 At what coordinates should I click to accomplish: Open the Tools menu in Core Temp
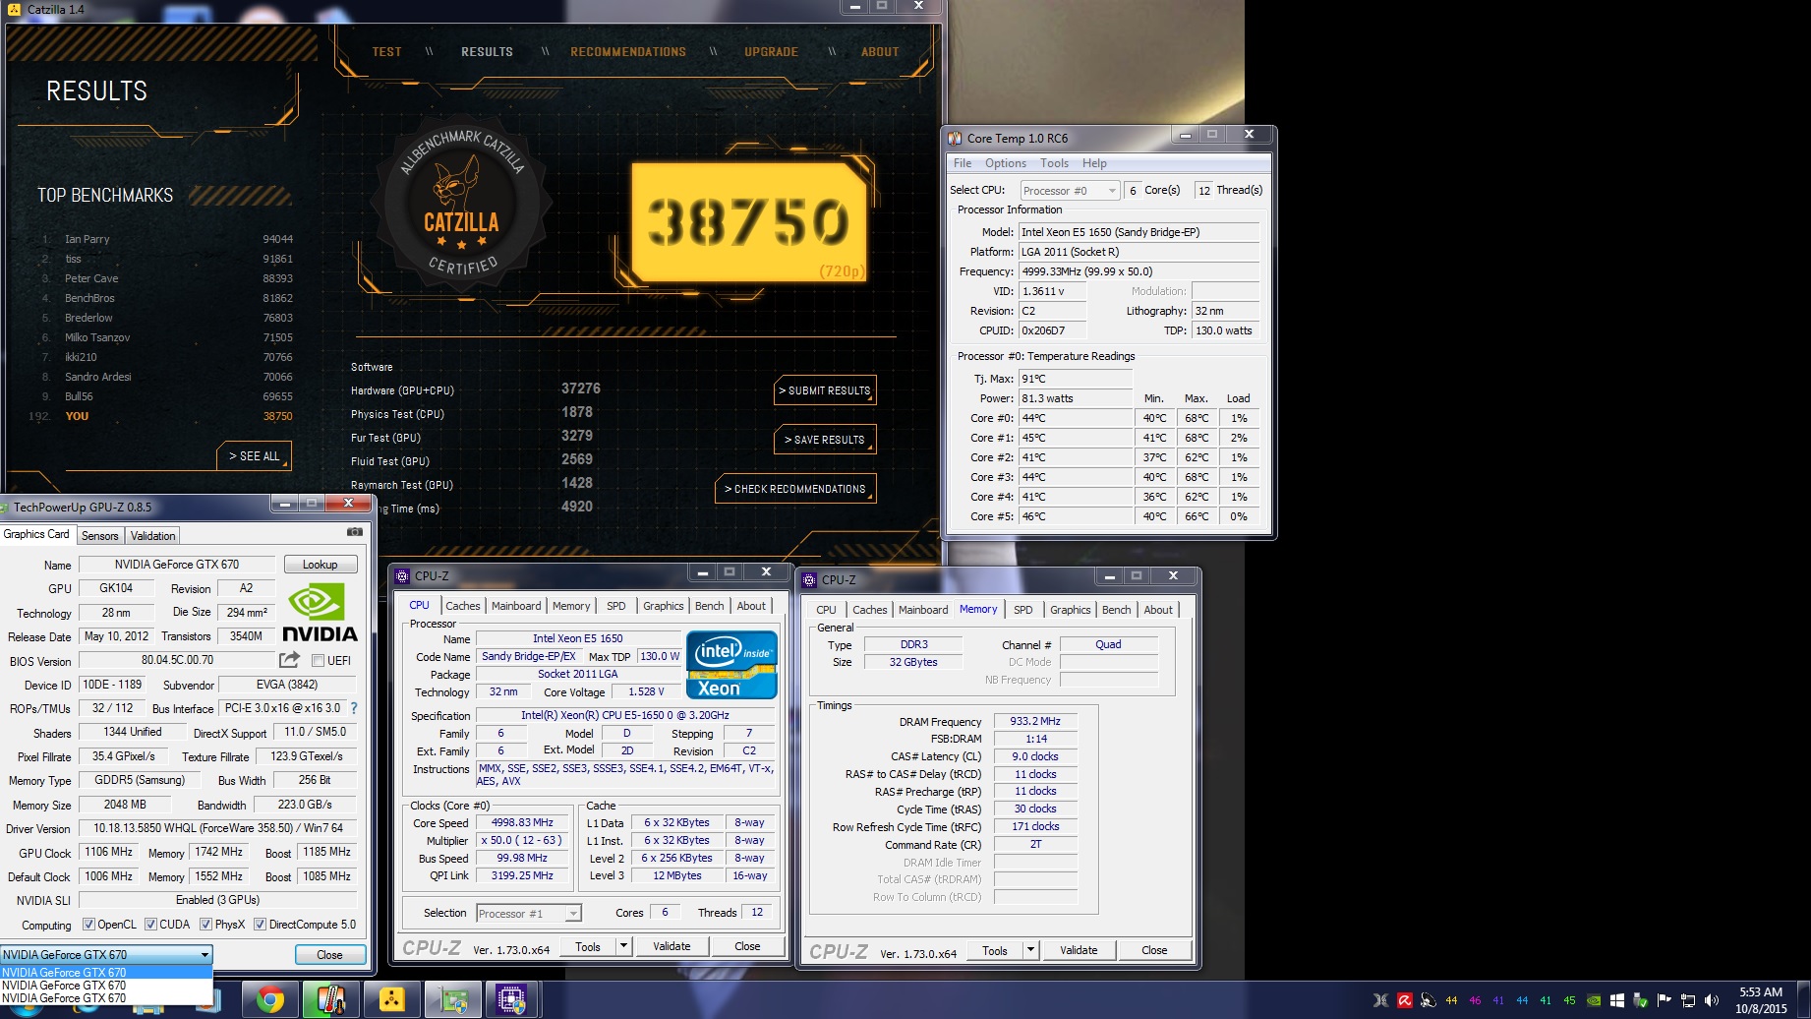tap(1054, 163)
